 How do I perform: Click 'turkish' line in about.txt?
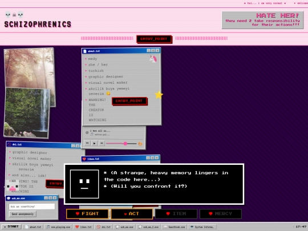(x=96, y=71)
